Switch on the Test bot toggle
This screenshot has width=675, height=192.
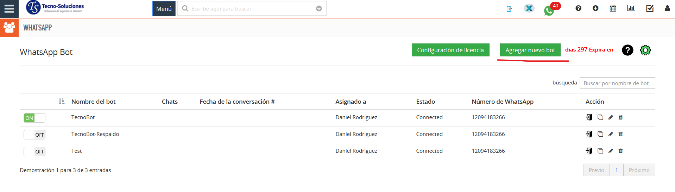tap(34, 152)
